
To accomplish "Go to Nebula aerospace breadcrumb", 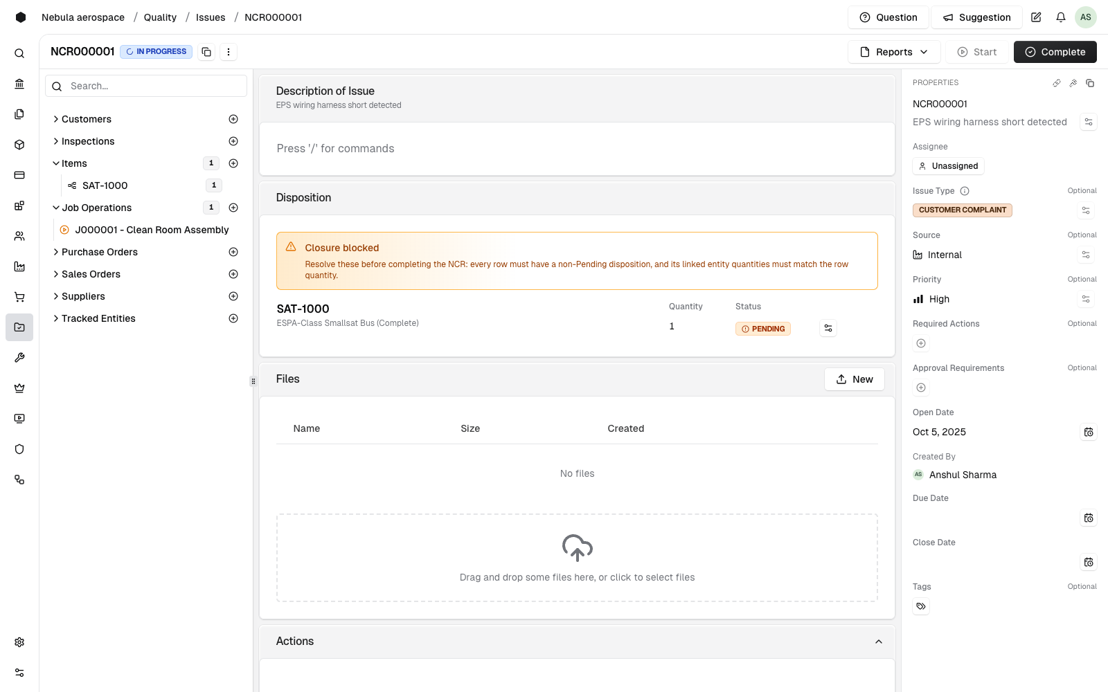I will pyautogui.click(x=83, y=17).
